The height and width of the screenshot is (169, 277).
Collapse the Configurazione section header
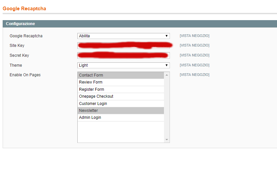coord(140,24)
